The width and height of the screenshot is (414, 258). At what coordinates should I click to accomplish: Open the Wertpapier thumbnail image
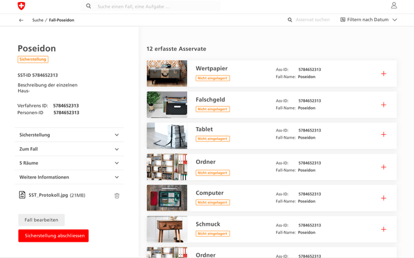(x=167, y=74)
